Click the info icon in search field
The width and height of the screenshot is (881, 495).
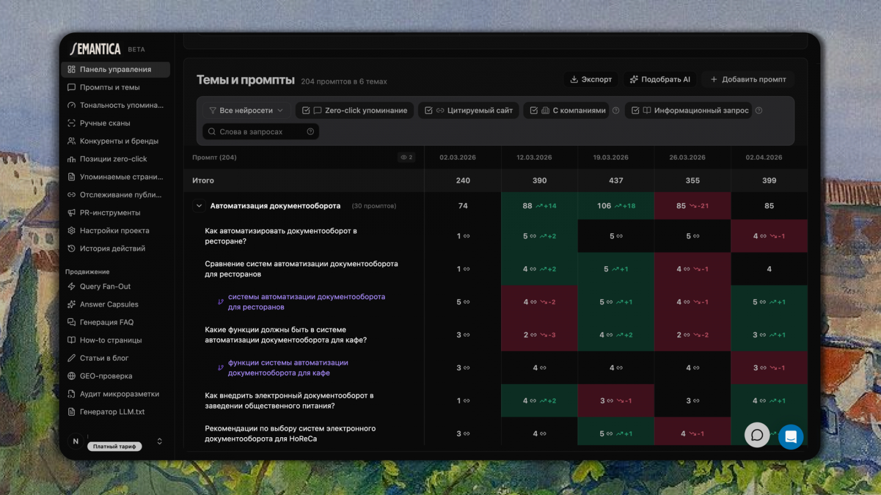pyautogui.click(x=311, y=131)
